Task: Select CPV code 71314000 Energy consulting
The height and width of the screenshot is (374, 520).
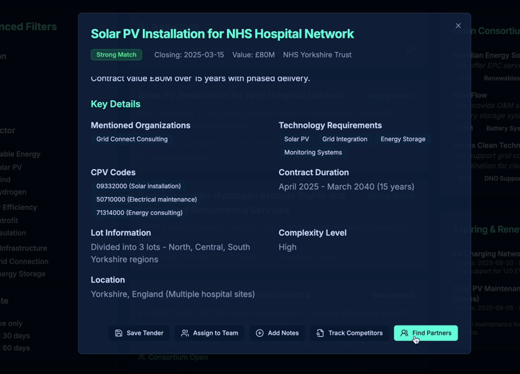Action: pyautogui.click(x=139, y=212)
